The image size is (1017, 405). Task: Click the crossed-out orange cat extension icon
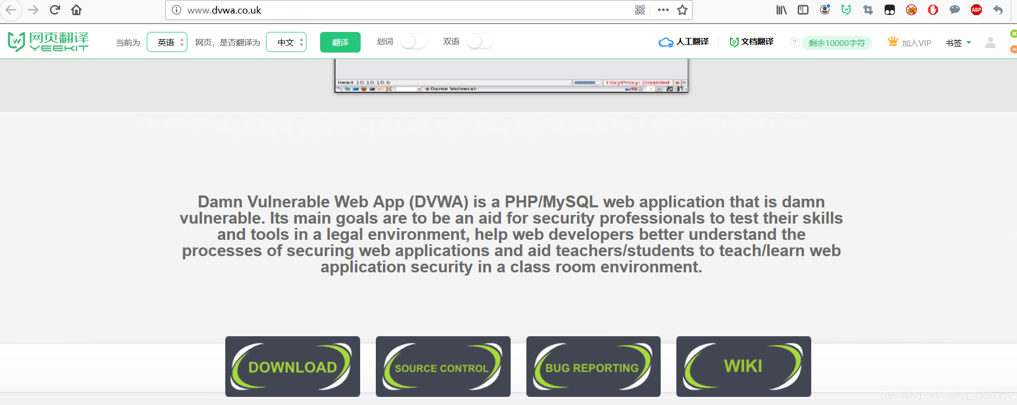pyautogui.click(x=911, y=10)
